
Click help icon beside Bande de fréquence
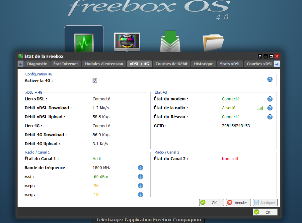click(x=140, y=168)
